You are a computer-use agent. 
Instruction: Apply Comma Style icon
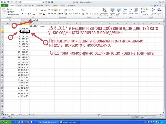pos(90,14)
